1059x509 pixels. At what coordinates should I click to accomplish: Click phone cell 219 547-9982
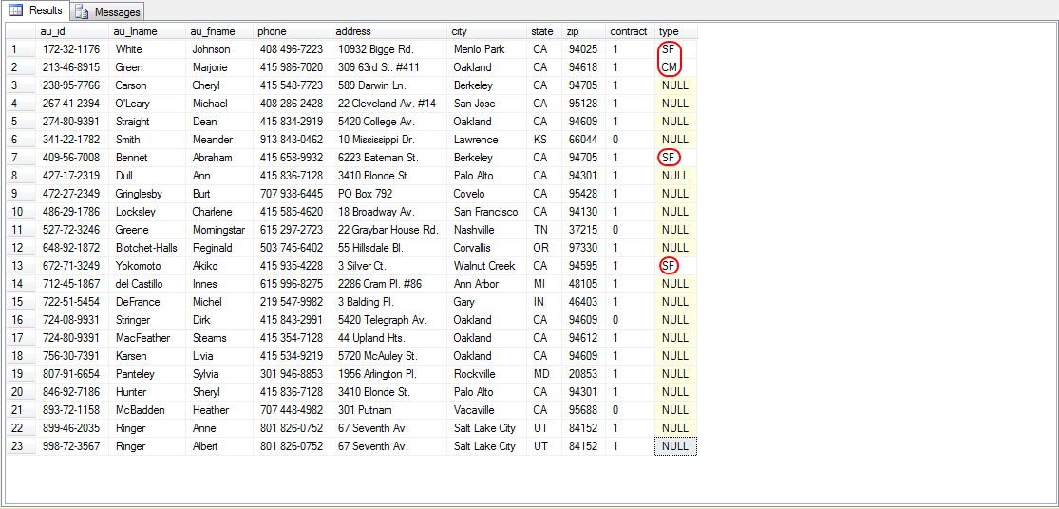(x=292, y=302)
